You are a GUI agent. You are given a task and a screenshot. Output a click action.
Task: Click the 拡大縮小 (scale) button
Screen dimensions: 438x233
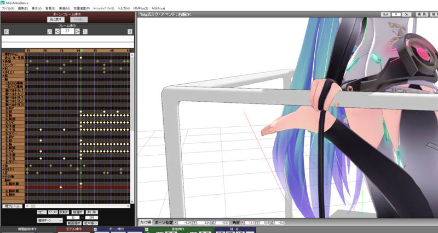point(90,223)
